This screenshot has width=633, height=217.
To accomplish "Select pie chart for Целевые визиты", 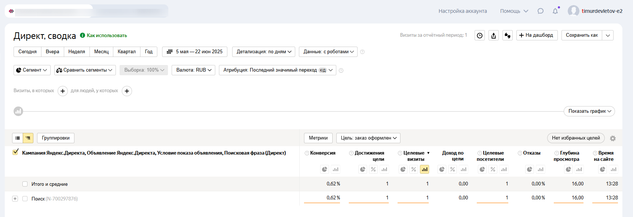I will click(403, 169).
